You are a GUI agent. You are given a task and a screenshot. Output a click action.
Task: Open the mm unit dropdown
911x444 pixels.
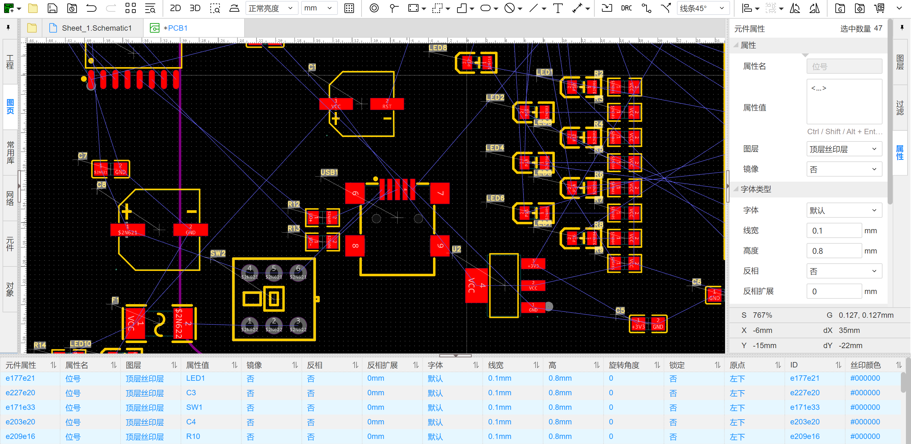tap(319, 8)
